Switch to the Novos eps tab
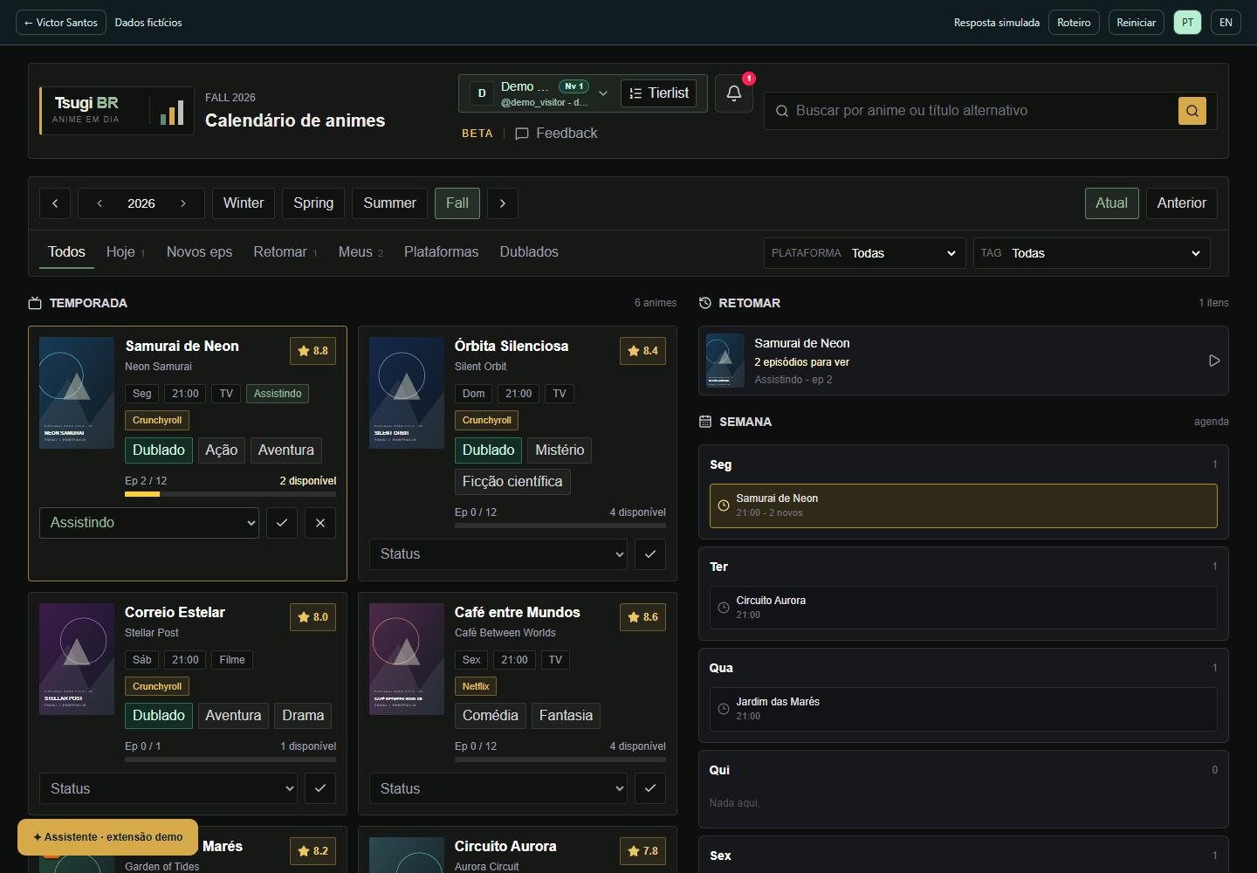 point(199,252)
